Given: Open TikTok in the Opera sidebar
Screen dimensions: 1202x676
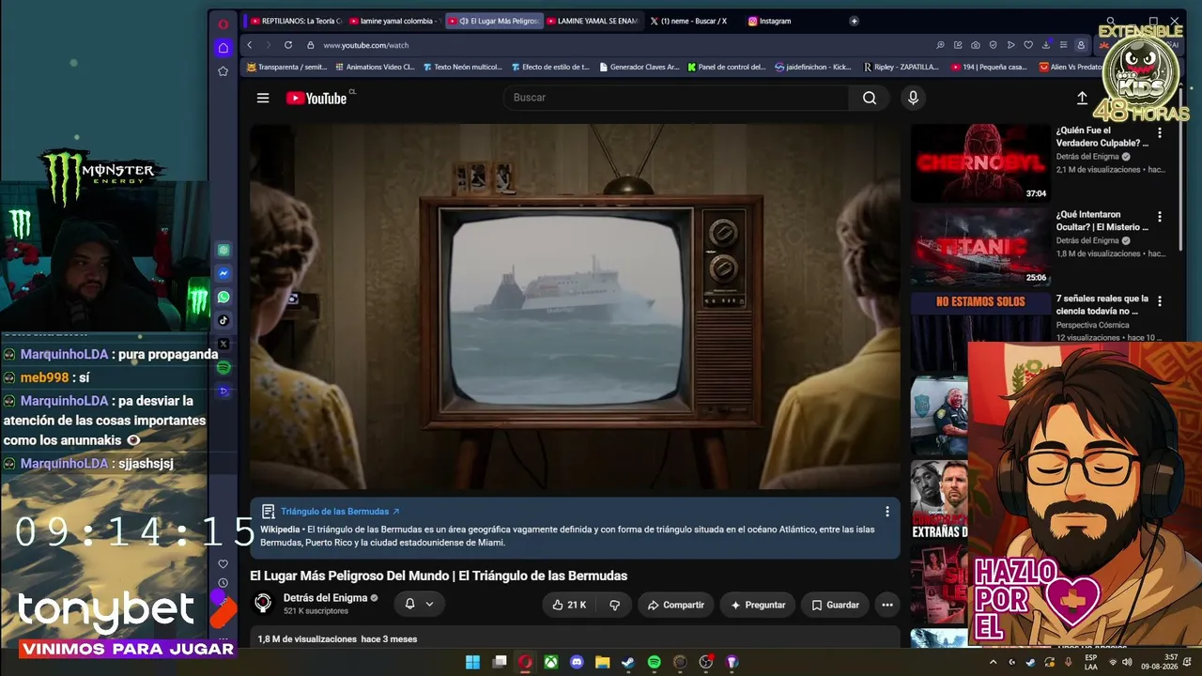Looking at the screenshot, I should point(223,320).
